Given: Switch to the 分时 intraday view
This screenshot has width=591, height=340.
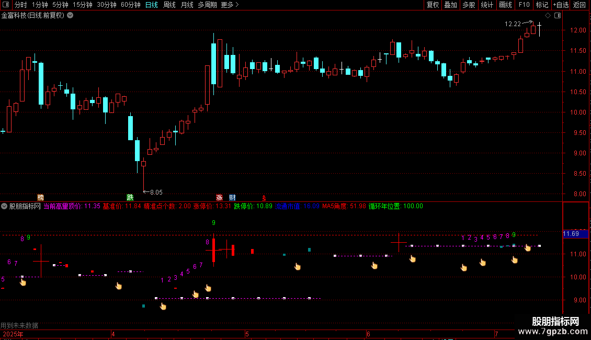Looking at the screenshot, I should click(x=21, y=5).
